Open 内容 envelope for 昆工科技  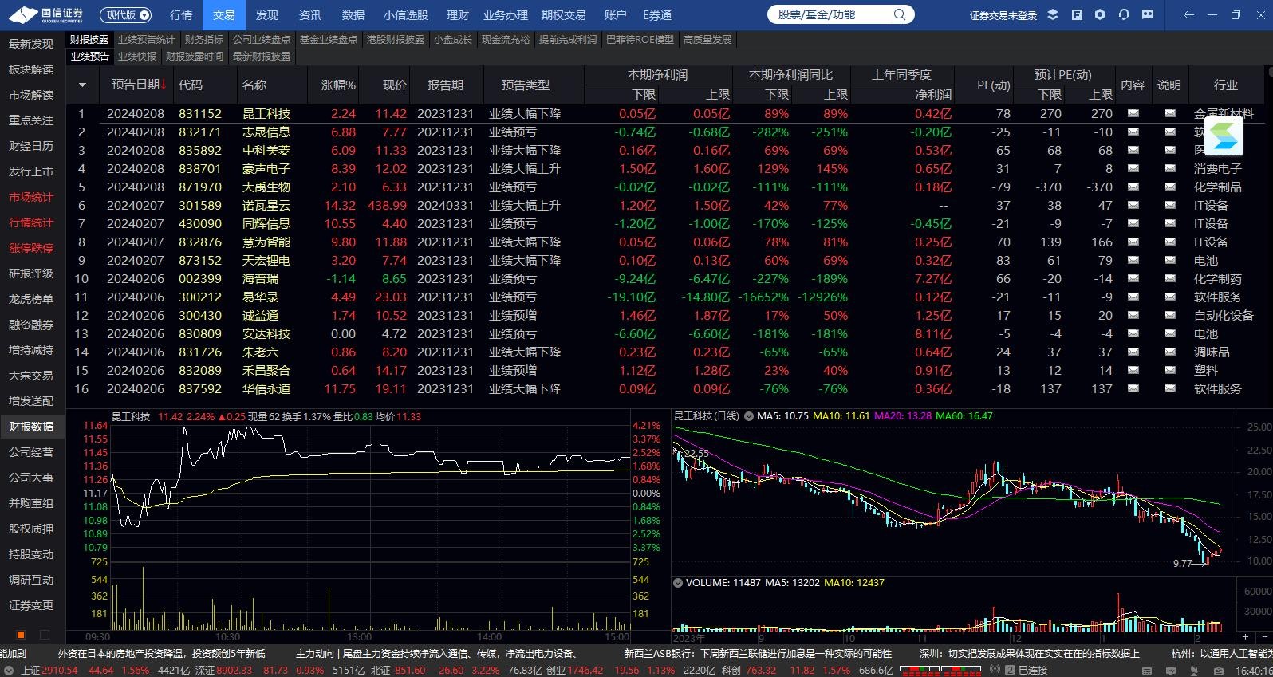[x=1133, y=113]
